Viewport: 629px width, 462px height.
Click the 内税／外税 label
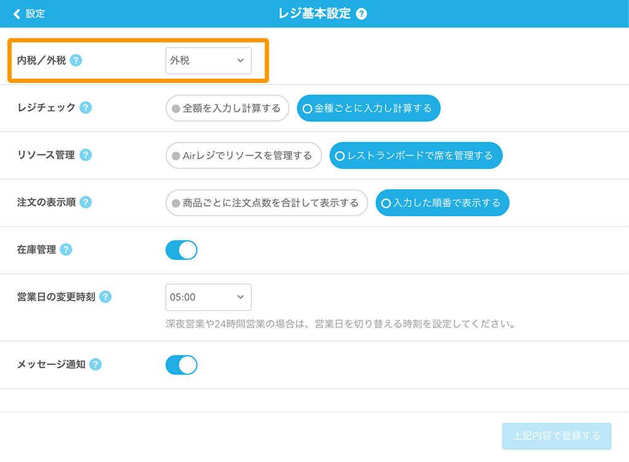click(x=41, y=60)
